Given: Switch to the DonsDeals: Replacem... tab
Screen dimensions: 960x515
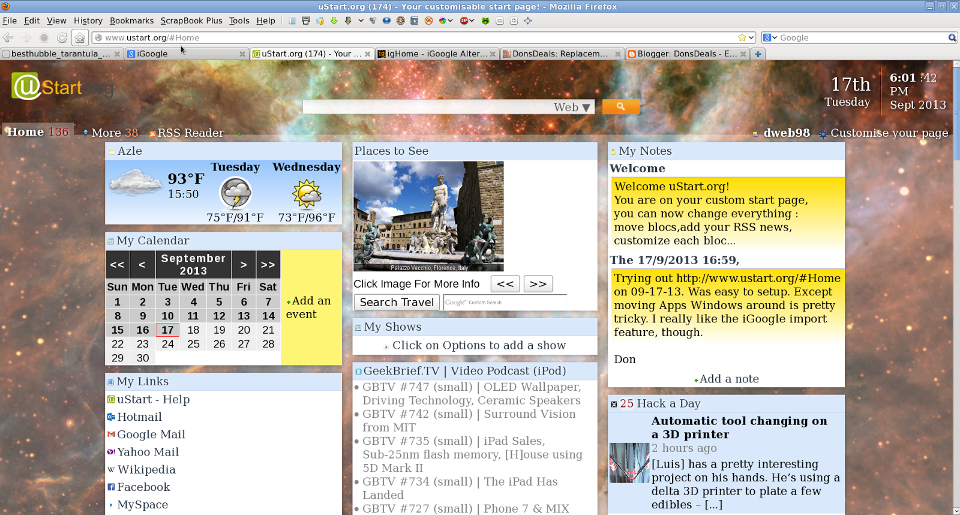Looking at the screenshot, I should point(562,53).
